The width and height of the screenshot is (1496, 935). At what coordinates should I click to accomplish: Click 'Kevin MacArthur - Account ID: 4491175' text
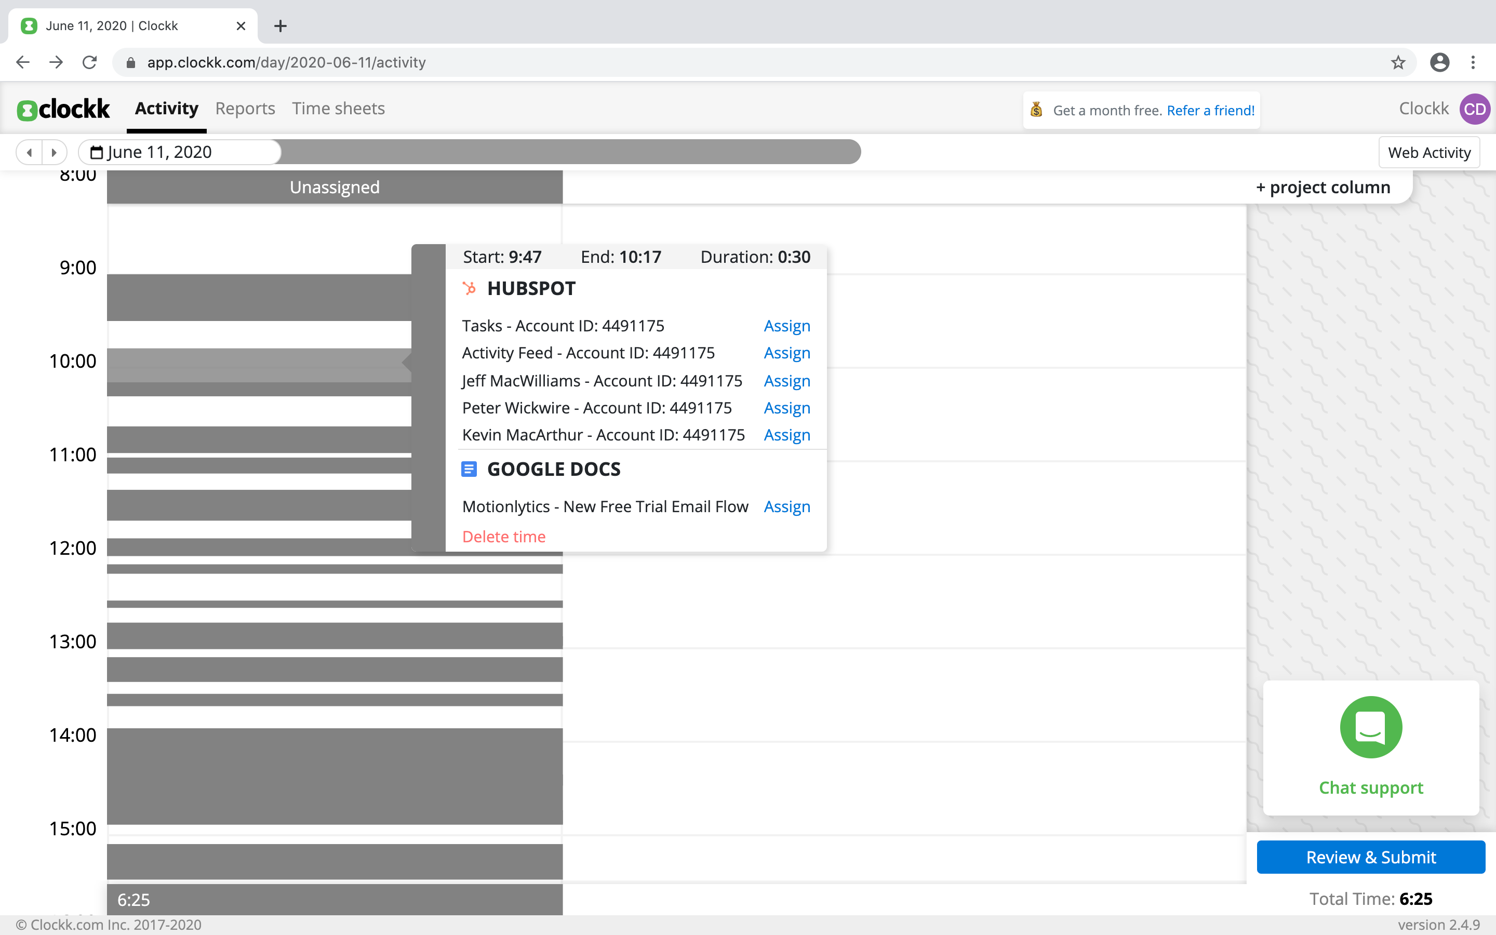tap(604, 435)
